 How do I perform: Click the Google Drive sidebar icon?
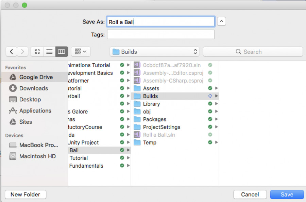(13, 77)
